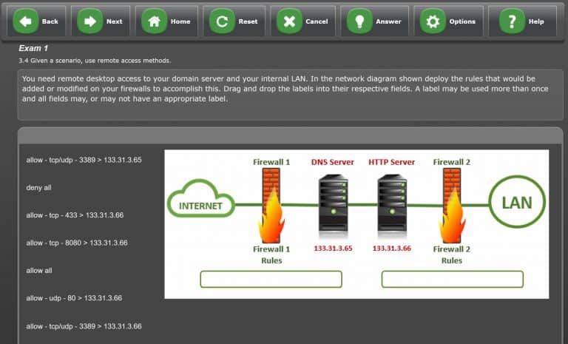Click the "allow all" label
This screenshot has height=344, width=568.
(39, 271)
